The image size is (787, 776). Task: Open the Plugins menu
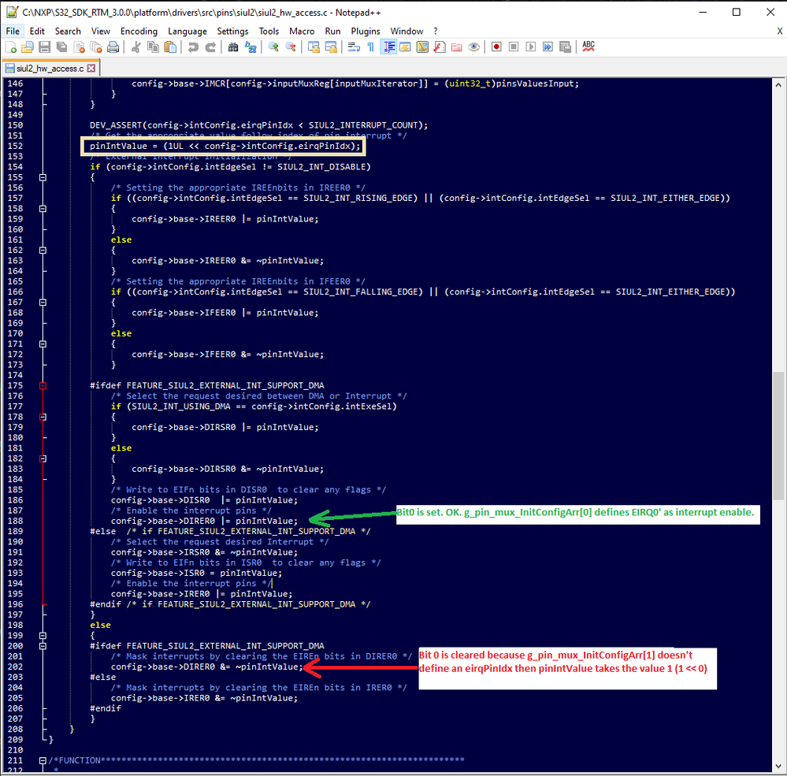pos(366,32)
